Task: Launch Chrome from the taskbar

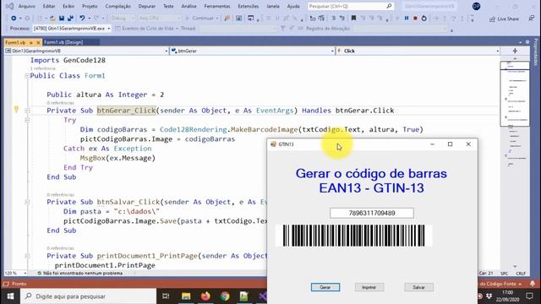Action: coord(225,296)
